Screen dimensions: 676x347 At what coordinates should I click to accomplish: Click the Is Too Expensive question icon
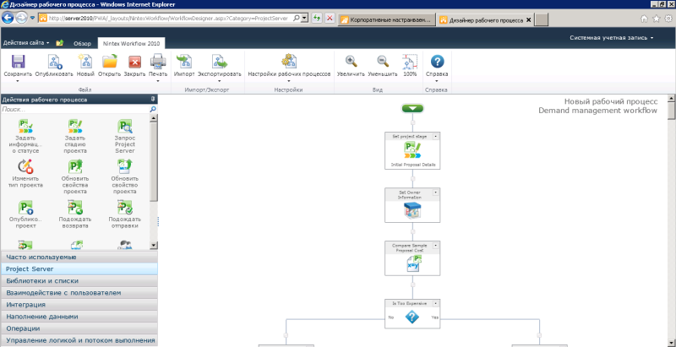[x=412, y=317]
